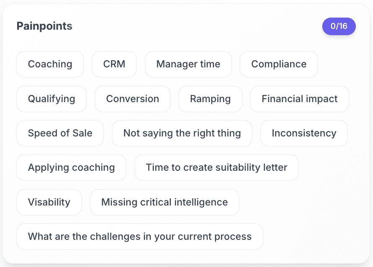Toggle the Qualifying tag
373x267 pixels.
pos(52,99)
